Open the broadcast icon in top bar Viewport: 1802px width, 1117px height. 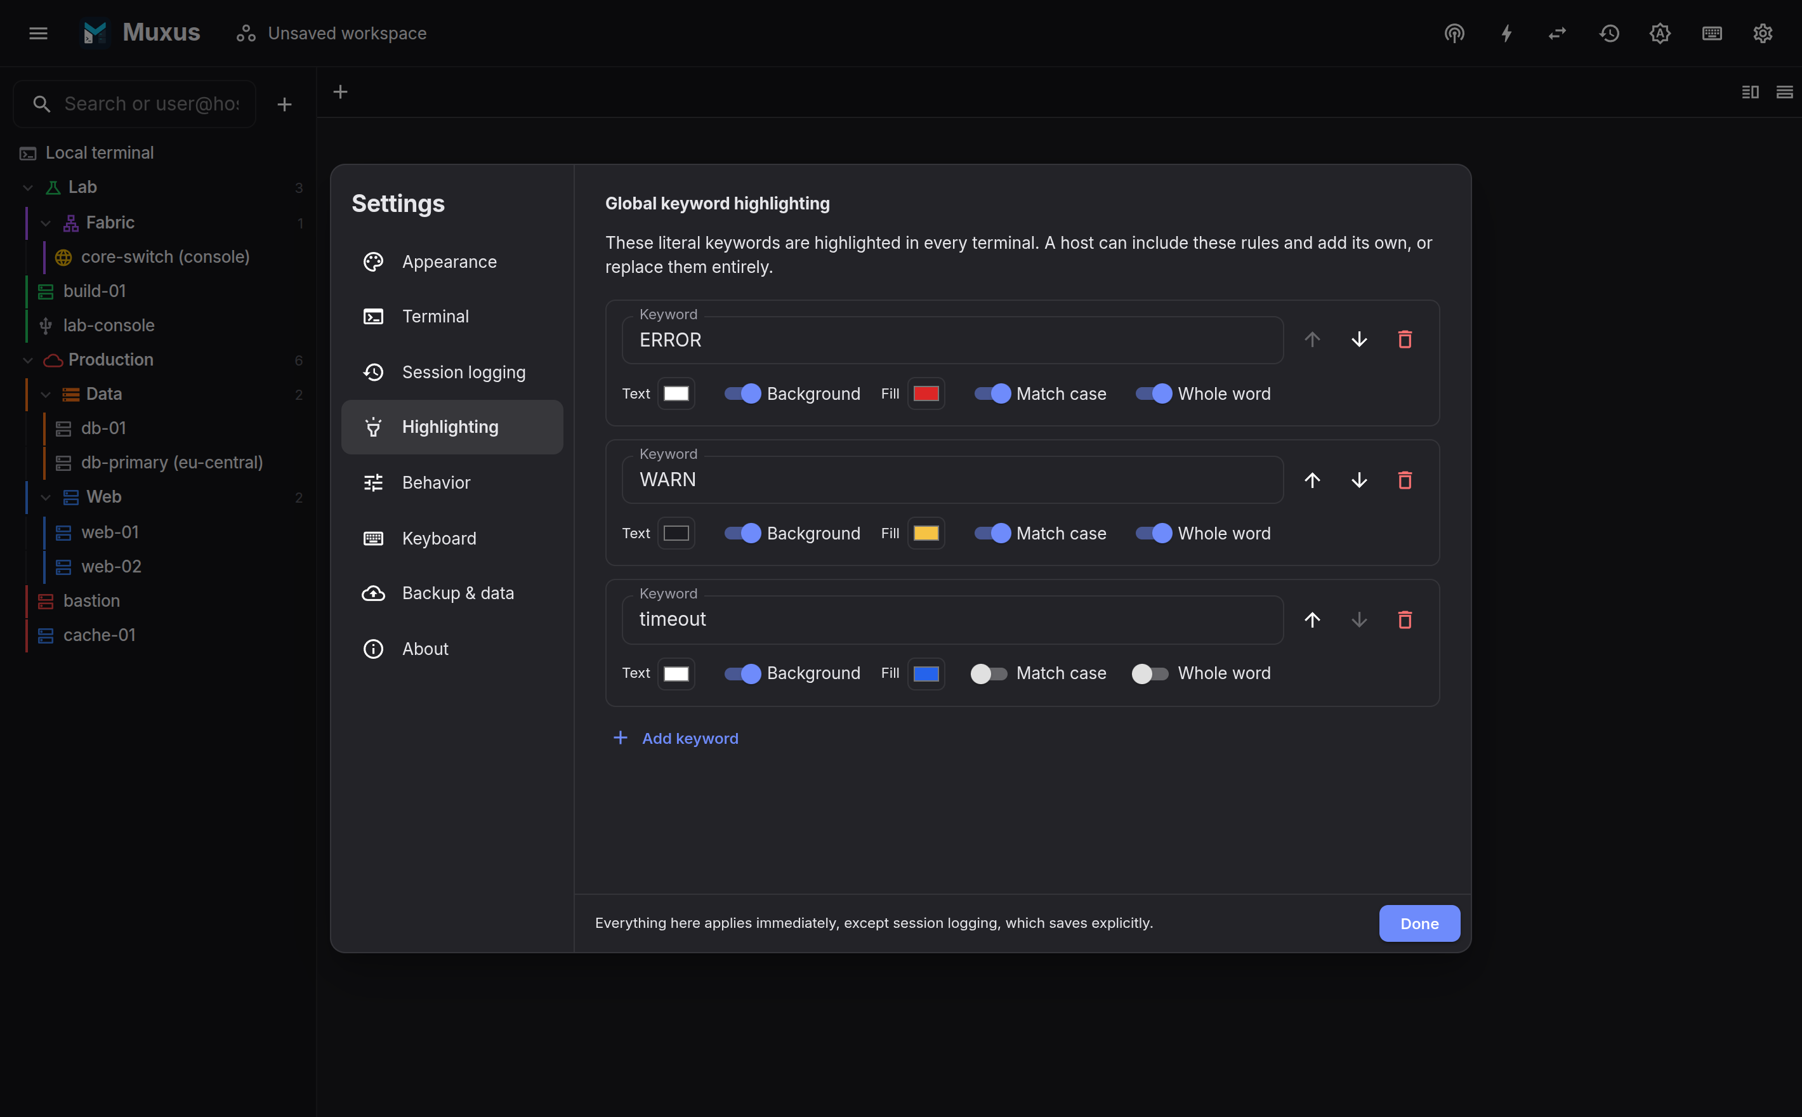point(1454,33)
